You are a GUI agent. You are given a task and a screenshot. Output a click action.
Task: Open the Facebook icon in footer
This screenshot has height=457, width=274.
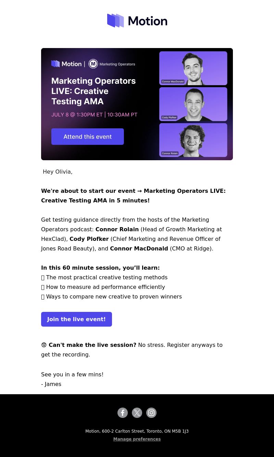[123, 413]
